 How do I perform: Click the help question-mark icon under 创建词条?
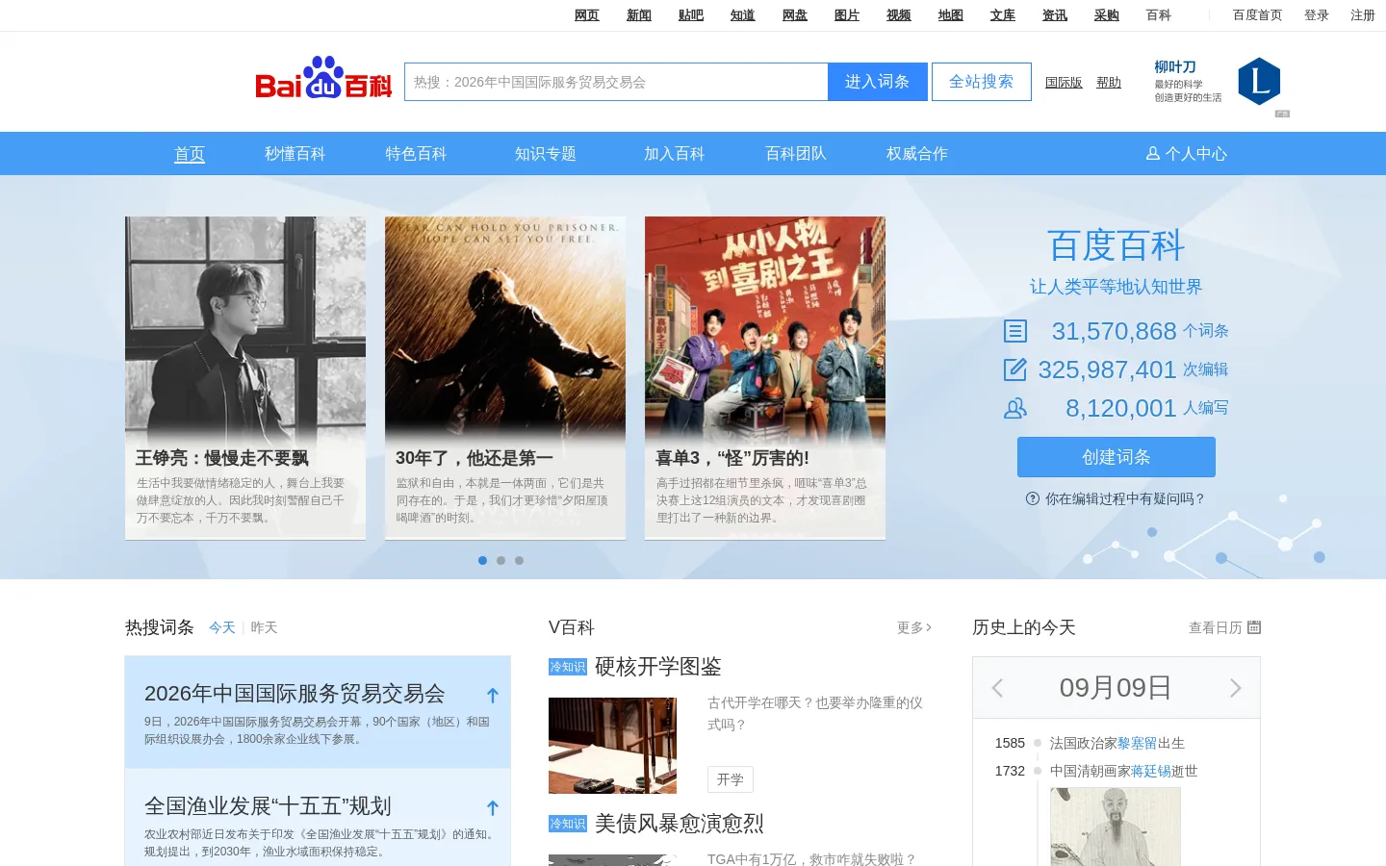[1033, 498]
